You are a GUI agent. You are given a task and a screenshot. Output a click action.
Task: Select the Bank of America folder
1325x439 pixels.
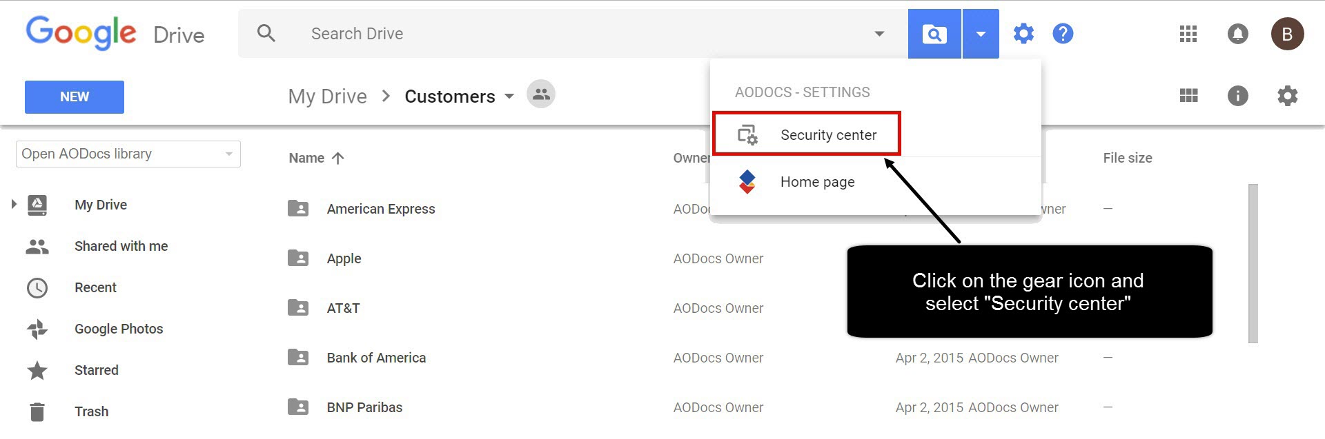click(376, 358)
